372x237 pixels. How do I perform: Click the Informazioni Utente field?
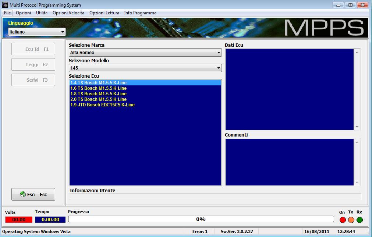(x=215, y=197)
